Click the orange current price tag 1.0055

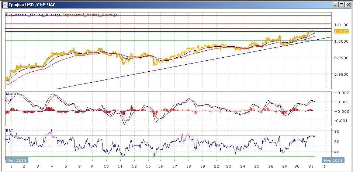tap(341, 32)
